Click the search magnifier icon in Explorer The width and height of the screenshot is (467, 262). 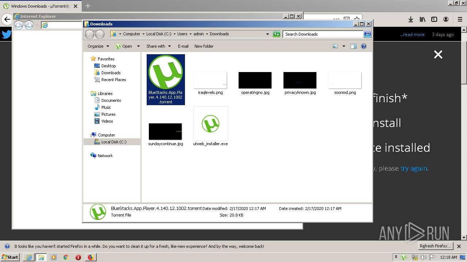(367, 34)
